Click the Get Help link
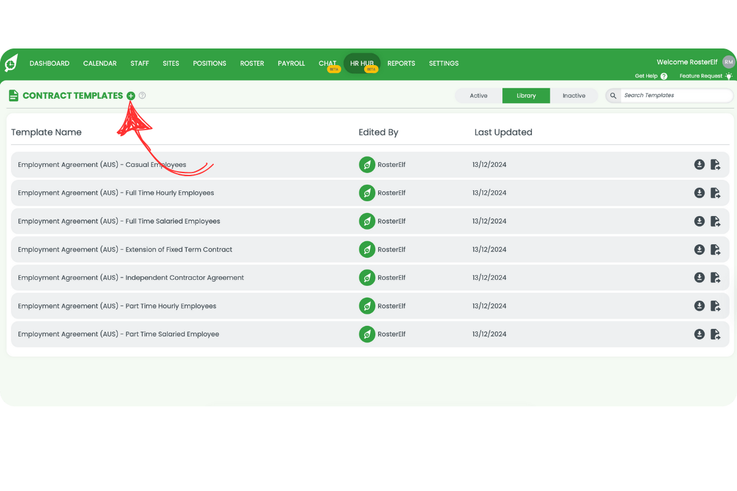 click(x=646, y=75)
